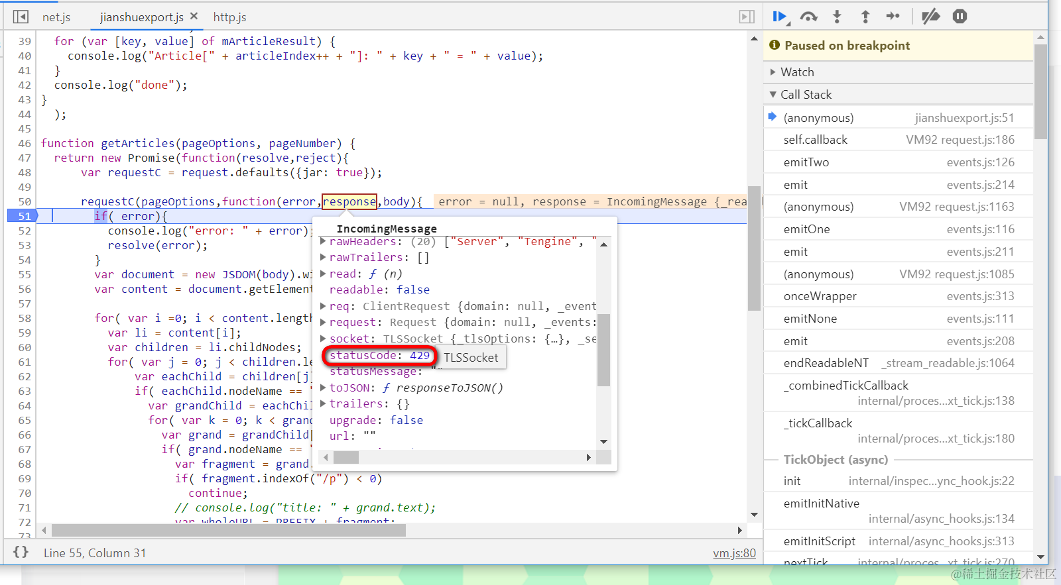Viewport: 1061px width, 585px height.
Task: Expand the read function property
Action: coord(324,274)
